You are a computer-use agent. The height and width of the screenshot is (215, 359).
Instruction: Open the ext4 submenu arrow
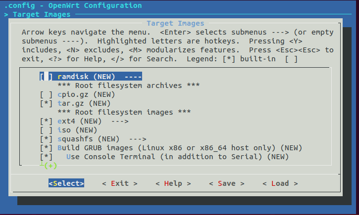pos(120,121)
